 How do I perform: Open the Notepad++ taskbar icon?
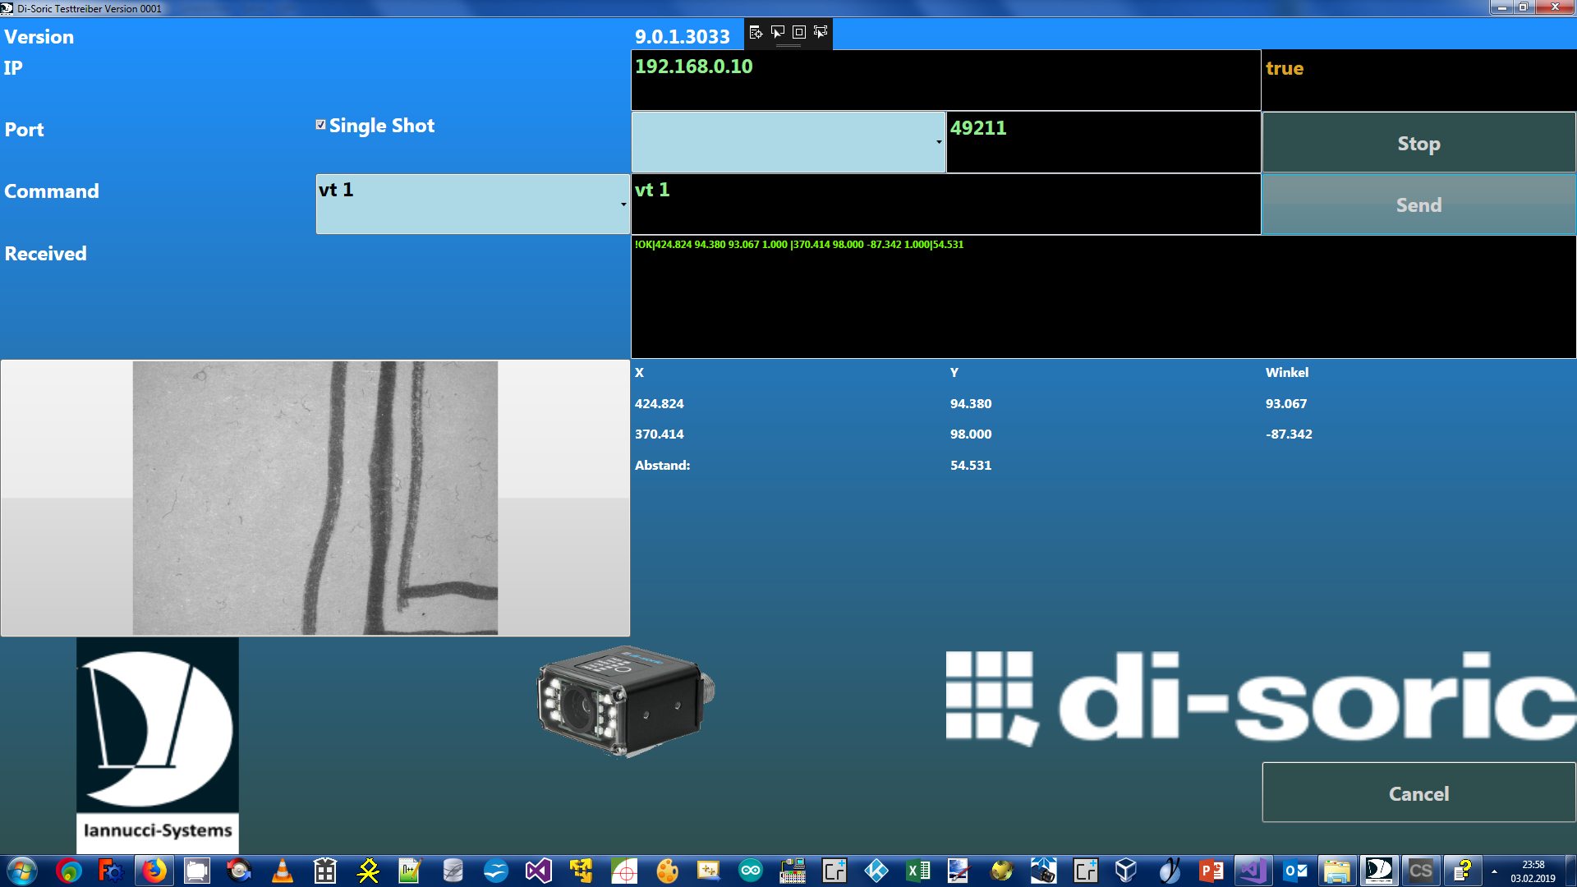click(x=409, y=871)
